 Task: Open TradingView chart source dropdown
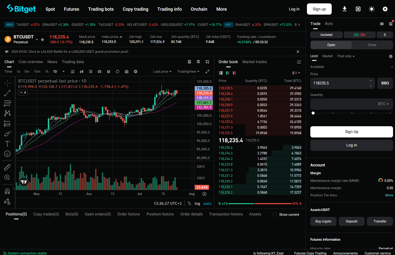tap(188, 72)
